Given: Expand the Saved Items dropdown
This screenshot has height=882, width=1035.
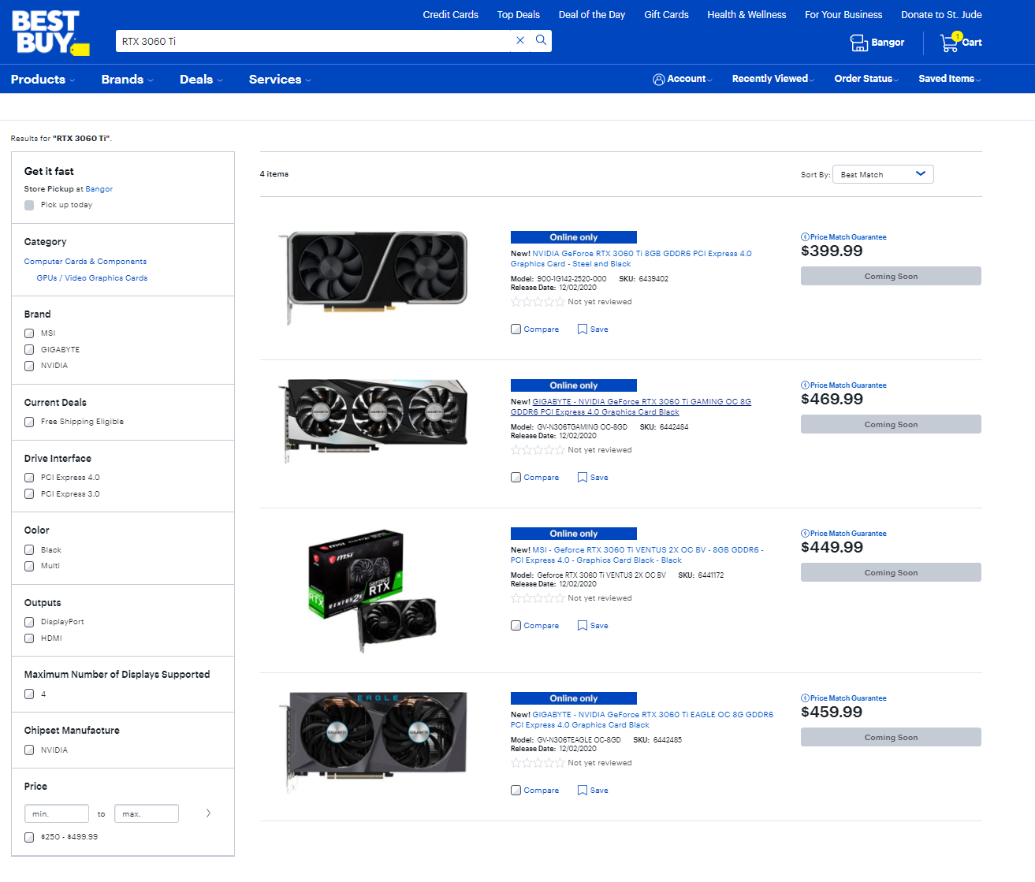Looking at the screenshot, I should click(x=950, y=79).
